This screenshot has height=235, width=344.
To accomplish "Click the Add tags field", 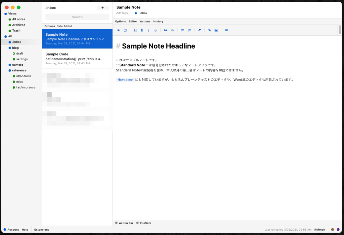I will pos(123,13).
